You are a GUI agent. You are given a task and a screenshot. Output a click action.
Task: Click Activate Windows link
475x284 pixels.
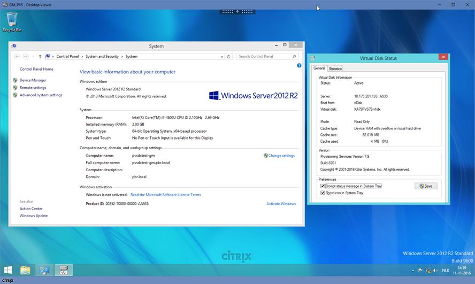(x=281, y=204)
